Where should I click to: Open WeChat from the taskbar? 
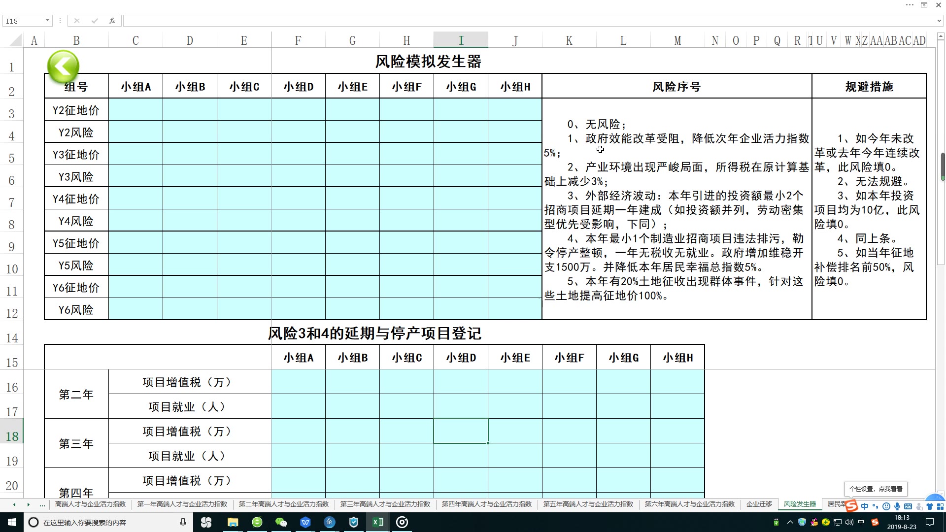(x=281, y=522)
